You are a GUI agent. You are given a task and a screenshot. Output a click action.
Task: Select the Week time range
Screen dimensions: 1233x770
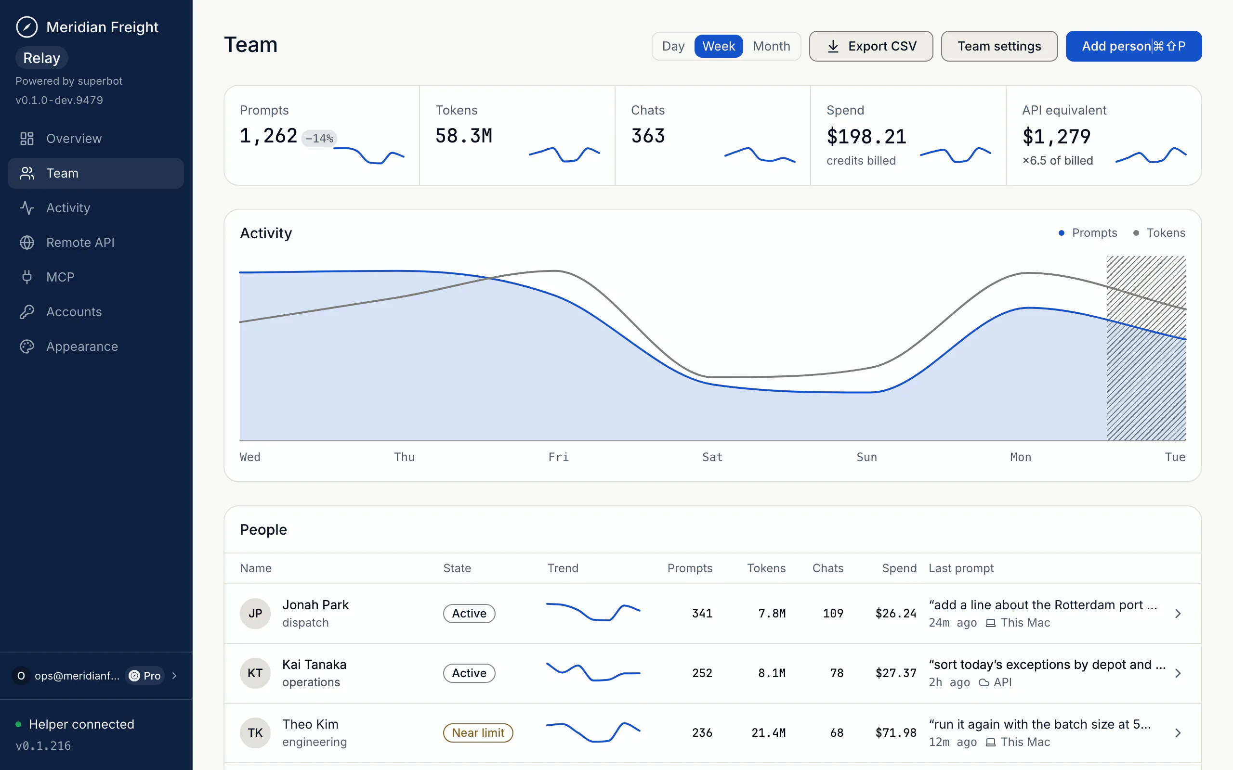pos(719,46)
